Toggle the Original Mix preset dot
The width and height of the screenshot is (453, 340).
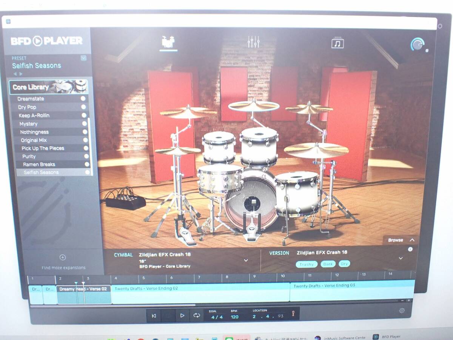(85, 140)
